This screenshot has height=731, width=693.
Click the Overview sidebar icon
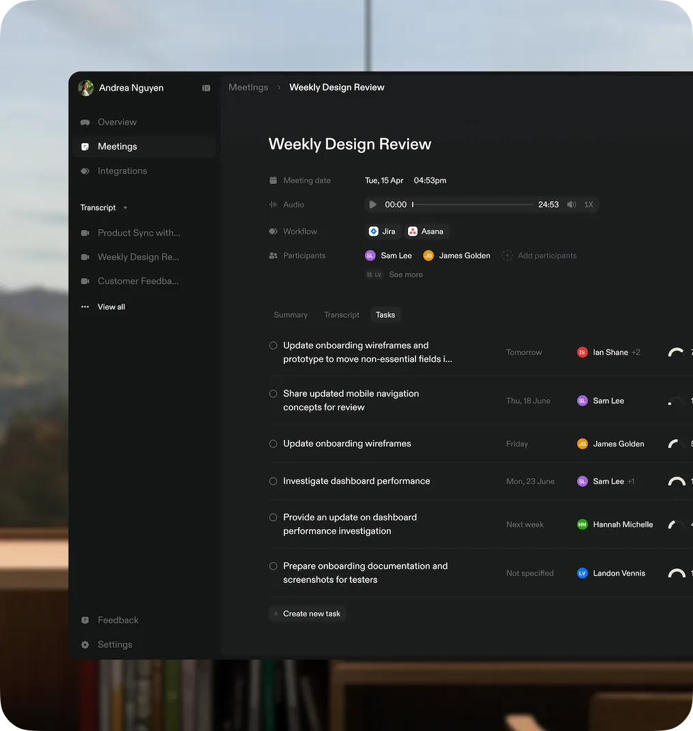pyautogui.click(x=85, y=122)
